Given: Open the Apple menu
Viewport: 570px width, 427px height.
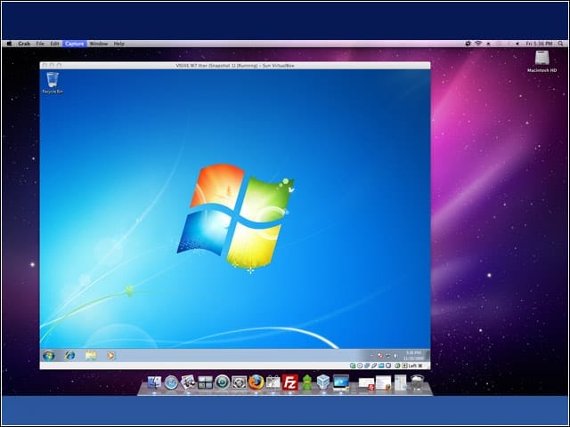Looking at the screenshot, I should [8, 44].
